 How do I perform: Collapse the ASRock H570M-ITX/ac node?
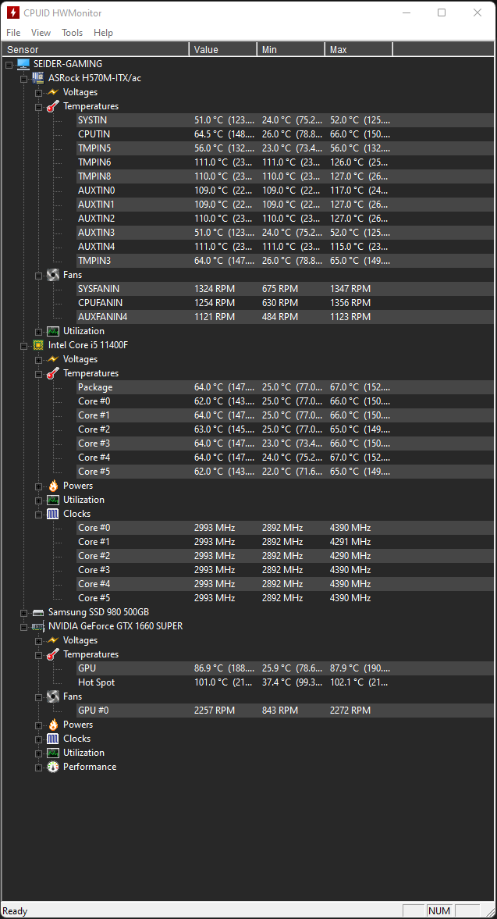click(23, 78)
